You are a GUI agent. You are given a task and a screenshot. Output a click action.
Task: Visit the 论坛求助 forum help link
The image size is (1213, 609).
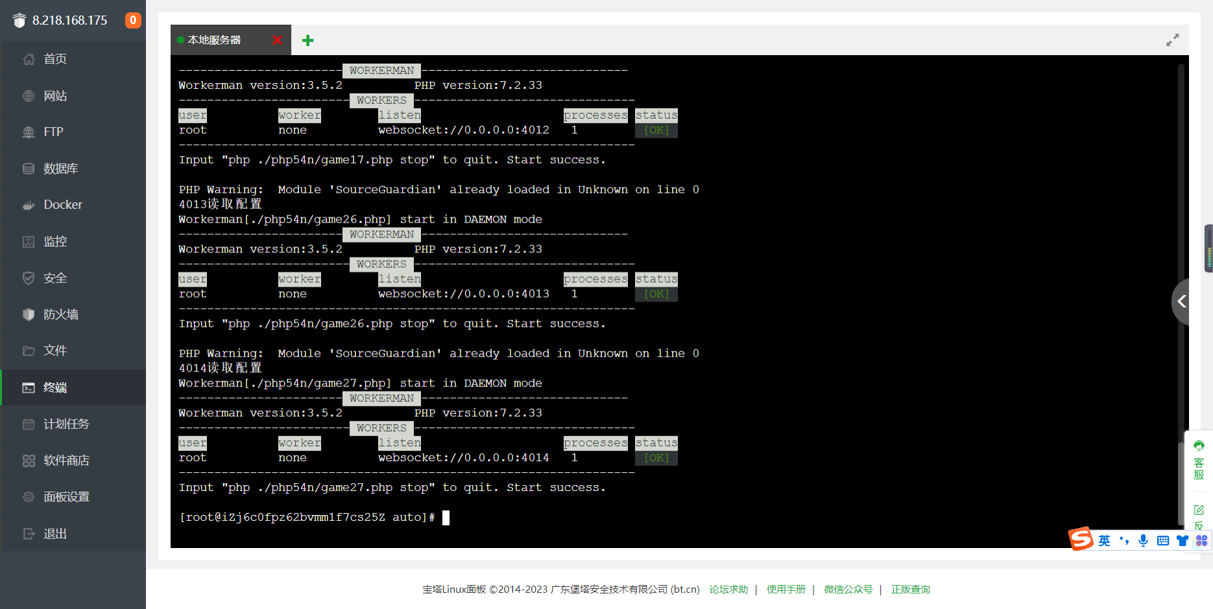(728, 589)
